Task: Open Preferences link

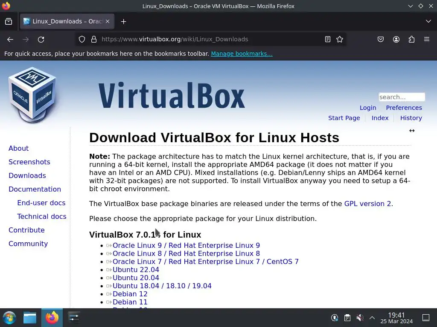Action: click(x=404, y=108)
